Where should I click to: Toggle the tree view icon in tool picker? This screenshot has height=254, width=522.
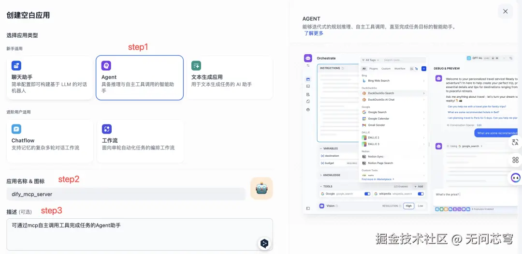(x=417, y=69)
